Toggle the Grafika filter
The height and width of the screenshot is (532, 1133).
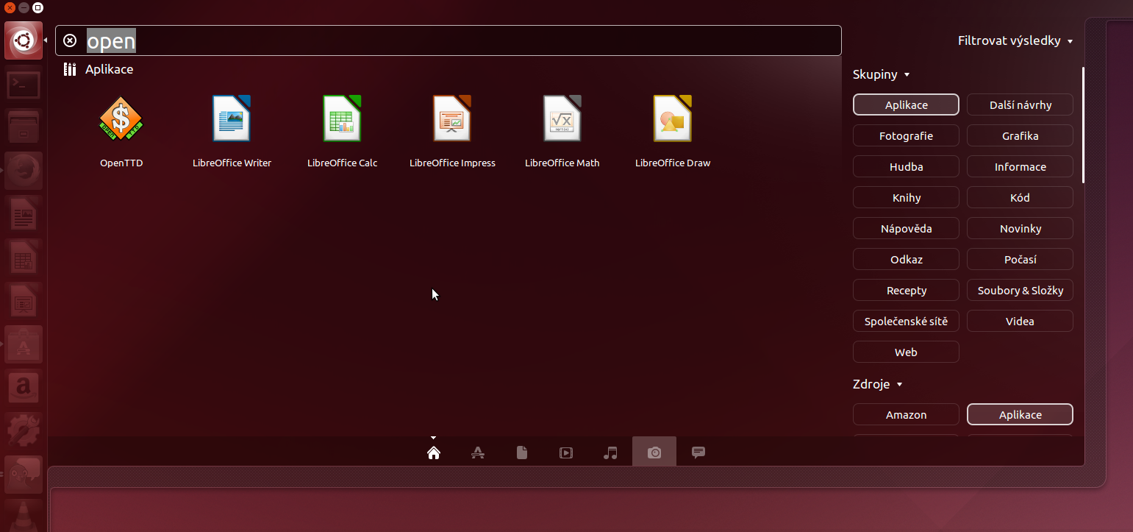(1020, 135)
